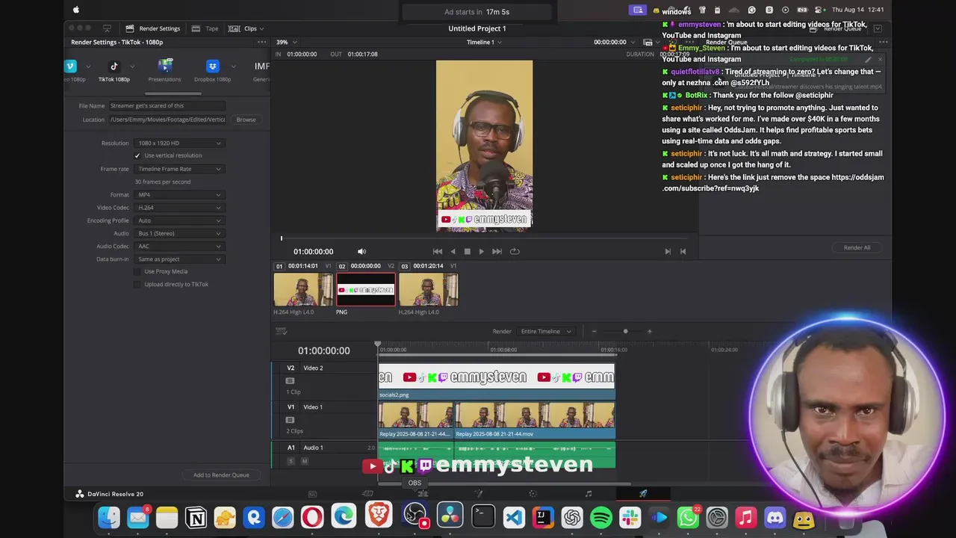
Task: Enable Use Proxy Media checkbox
Action: (137, 271)
